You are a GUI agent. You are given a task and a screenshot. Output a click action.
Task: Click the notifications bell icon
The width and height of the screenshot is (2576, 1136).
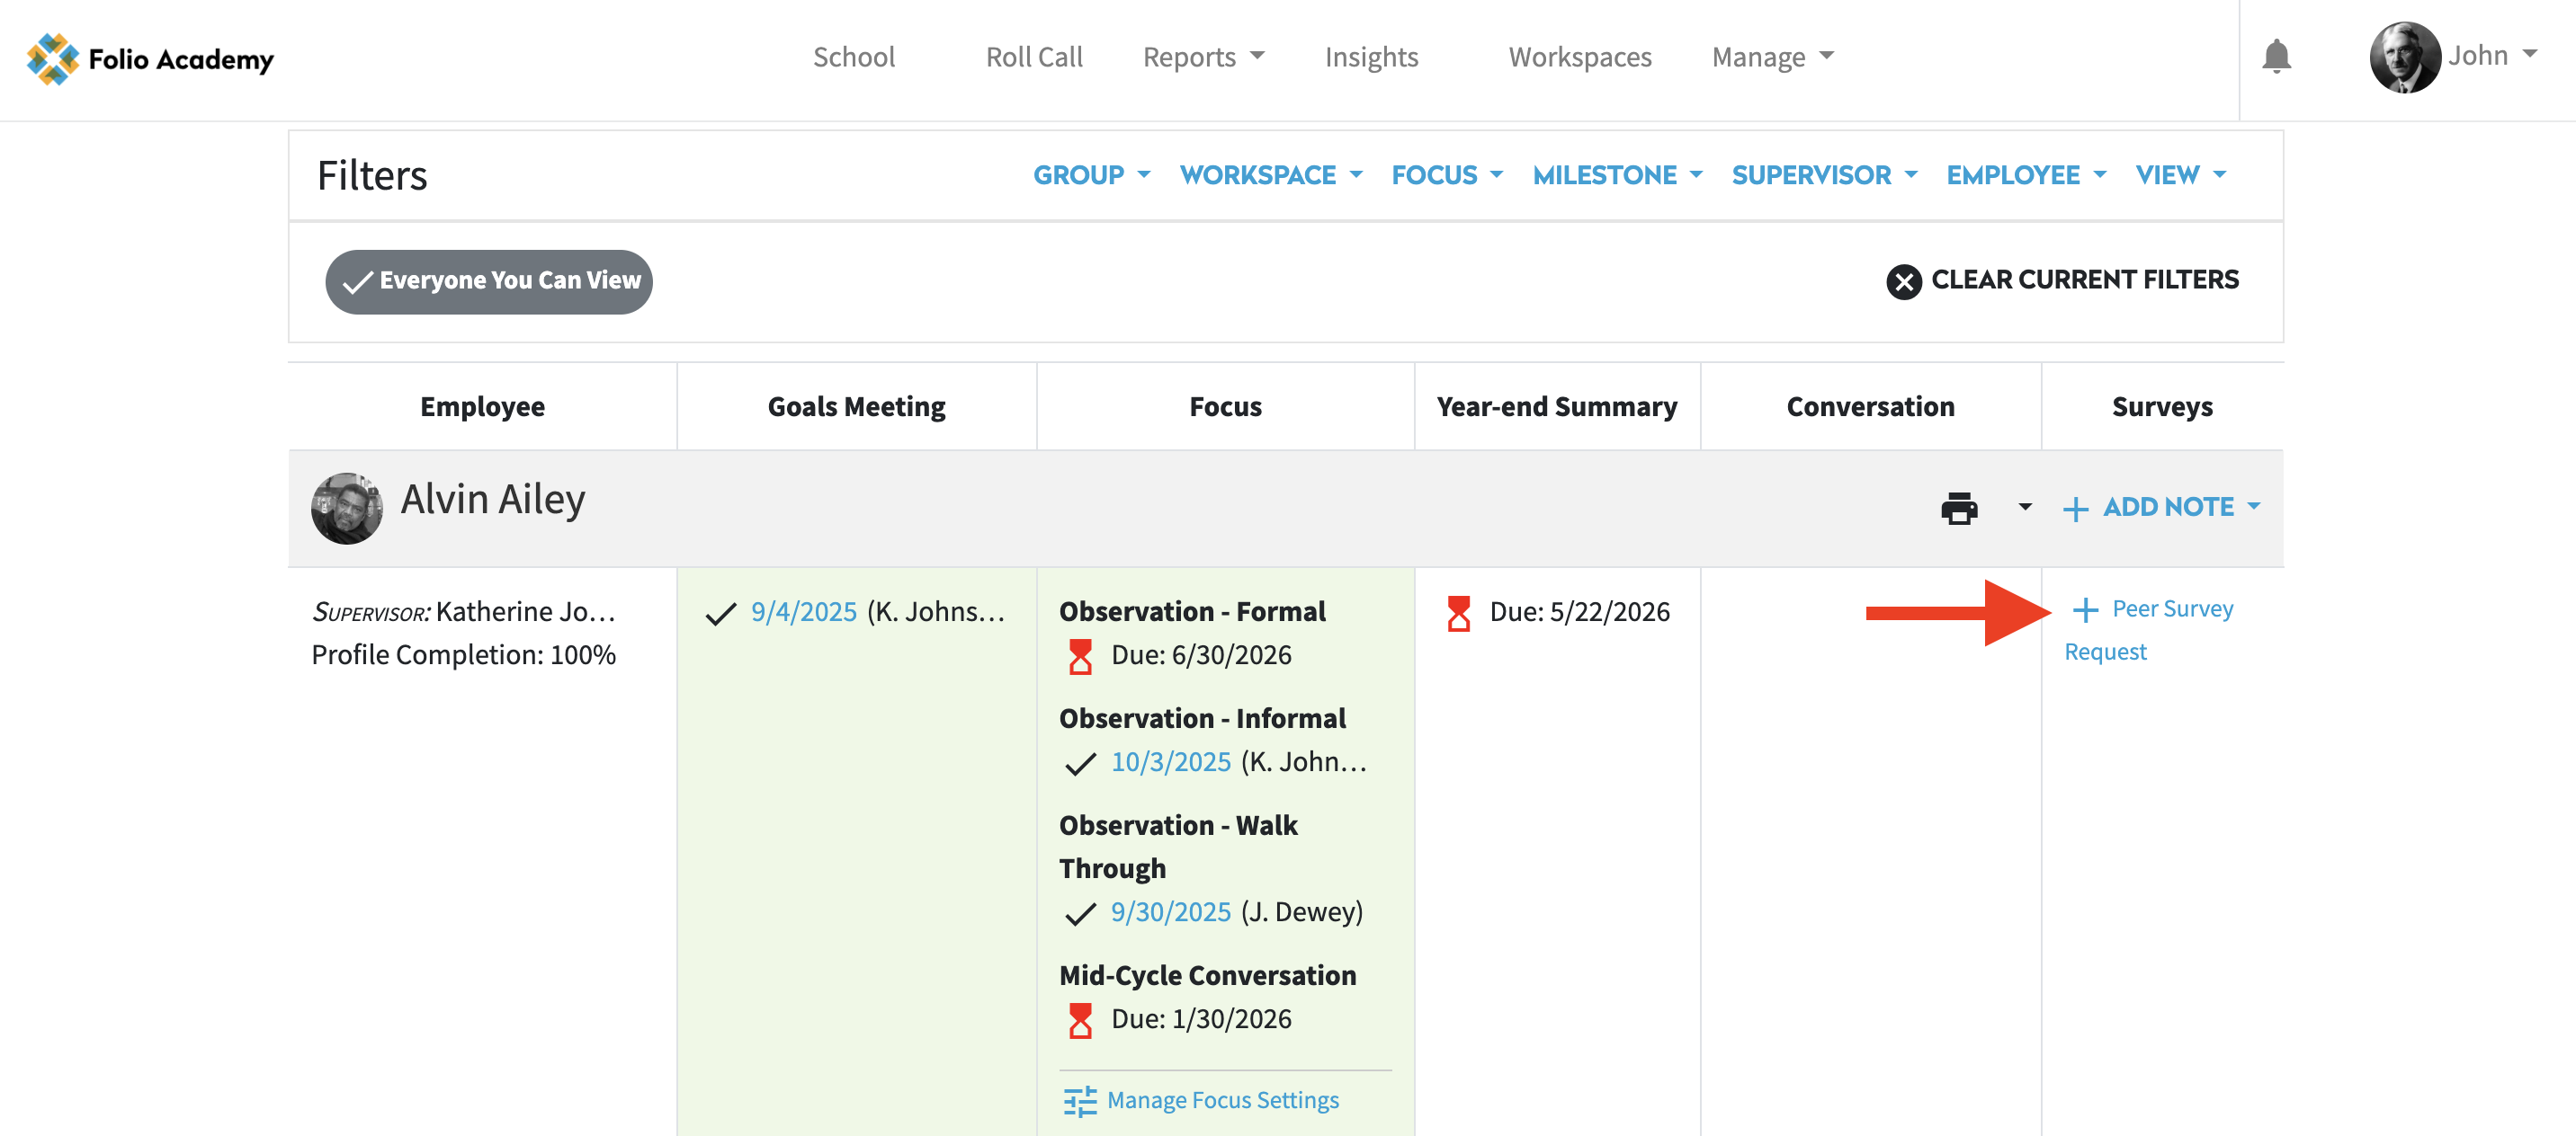click(x=2276, y=57)
